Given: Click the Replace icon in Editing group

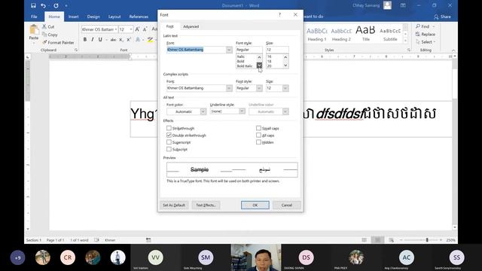Looking at the screenshot, I should (418, 34).
